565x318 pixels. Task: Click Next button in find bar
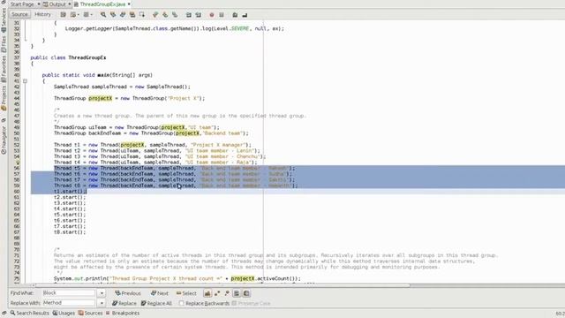tap(160, 293)
